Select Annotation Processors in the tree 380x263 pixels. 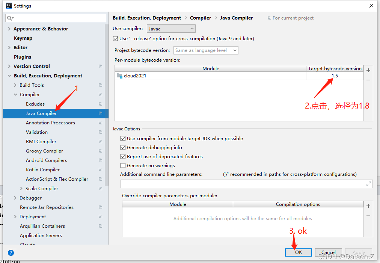coord(50,122)
